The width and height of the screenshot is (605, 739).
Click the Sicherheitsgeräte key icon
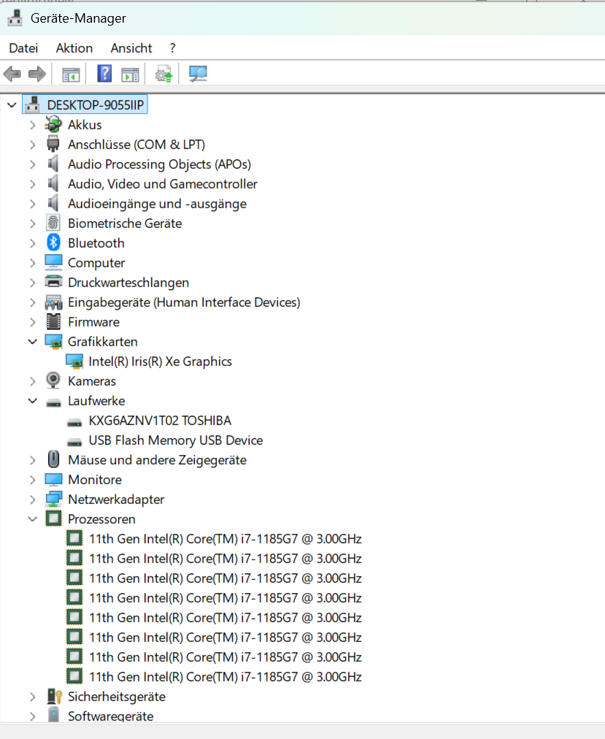(x=55, y=696)
